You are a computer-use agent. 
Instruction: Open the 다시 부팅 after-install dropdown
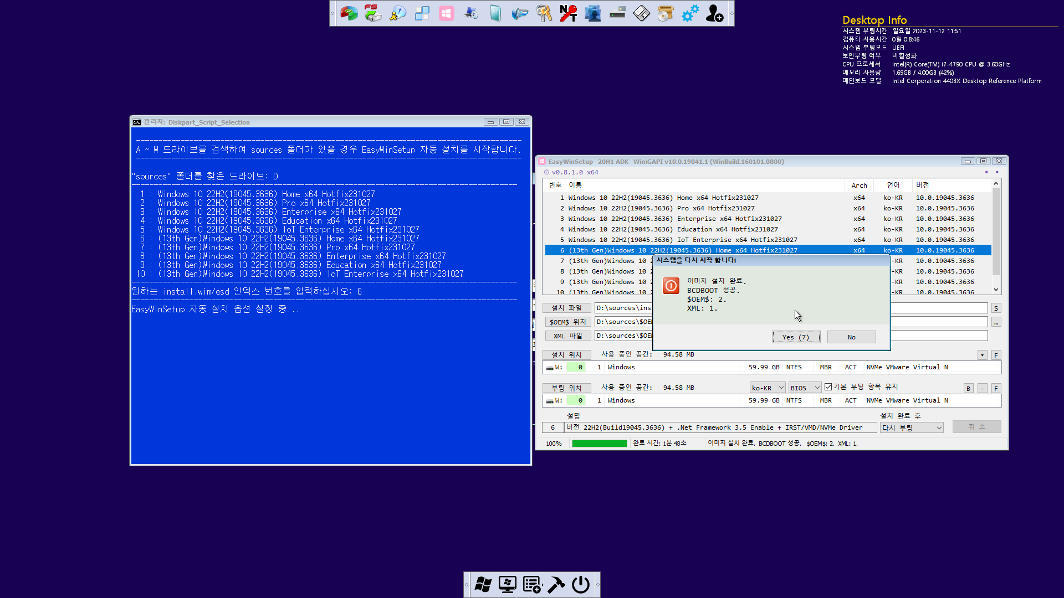pyautogui.click(x=912, y=427)
